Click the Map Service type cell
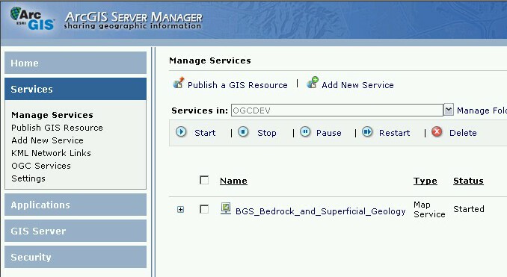507x277 pixels. point(429,210)
